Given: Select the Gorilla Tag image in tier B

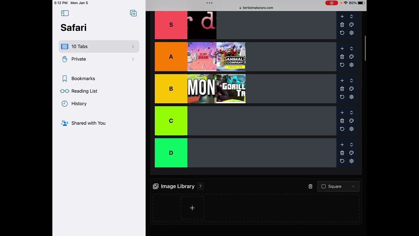Looking at the screenshot, I should (231, 89).
